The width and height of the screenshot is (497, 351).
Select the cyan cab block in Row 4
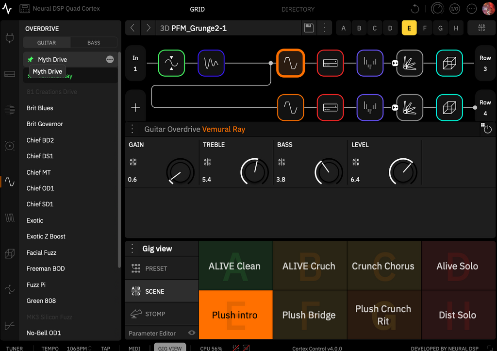coord(449,107)
